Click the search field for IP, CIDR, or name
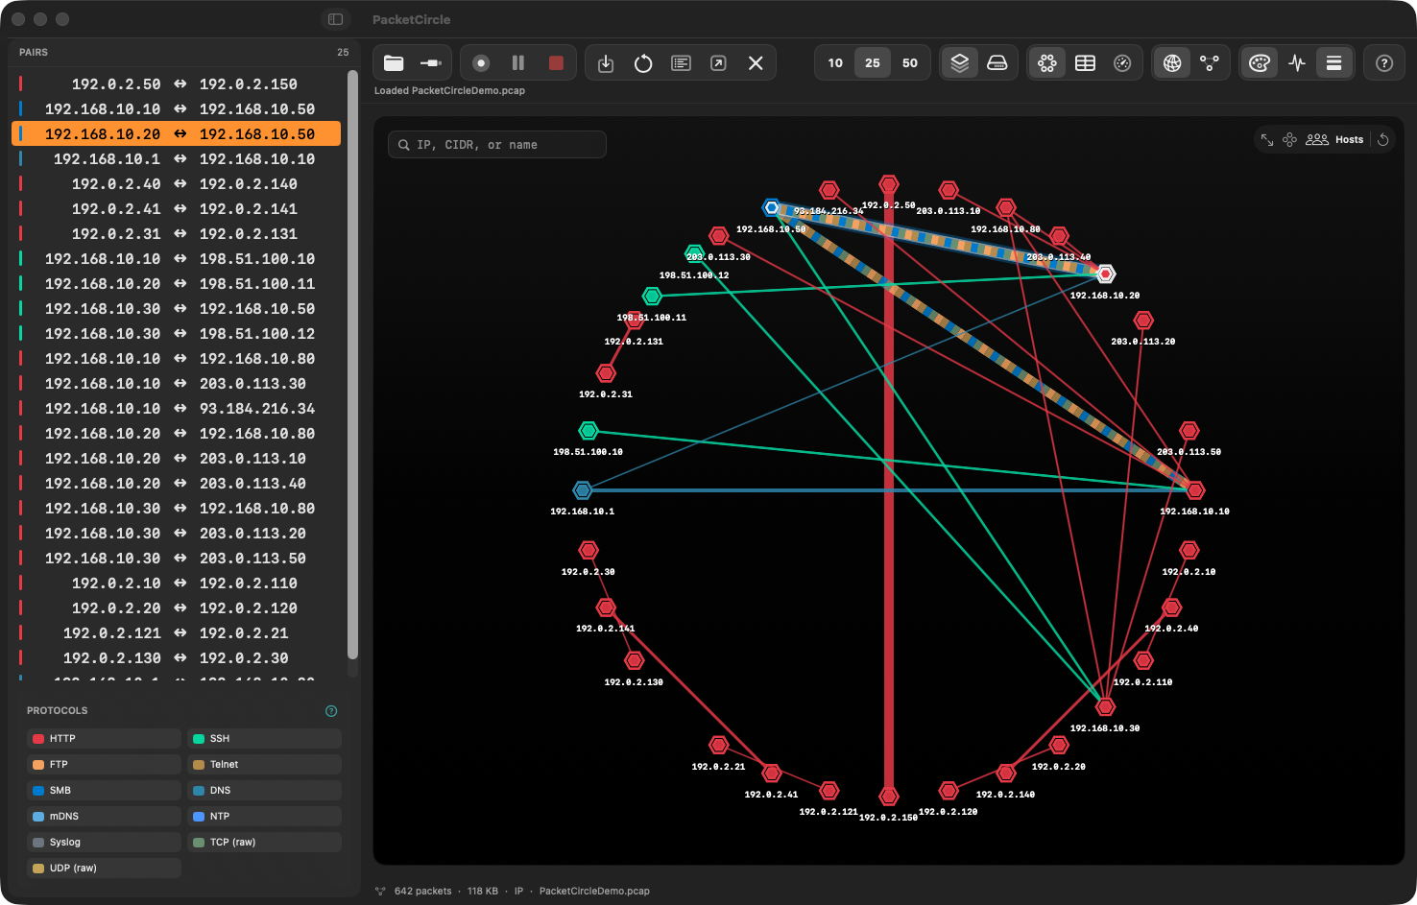This screenshot has height=905, width=1417. pos(497,145)
